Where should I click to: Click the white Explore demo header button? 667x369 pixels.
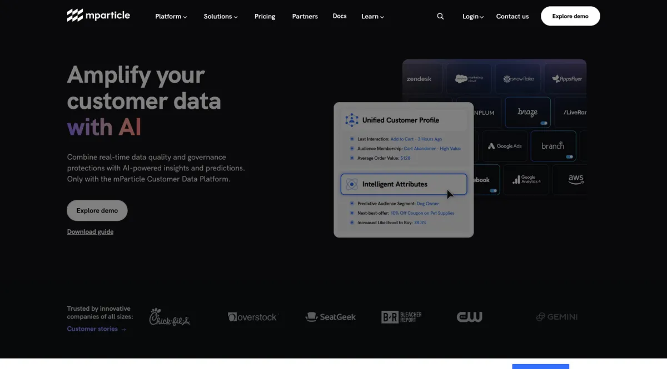570,16
